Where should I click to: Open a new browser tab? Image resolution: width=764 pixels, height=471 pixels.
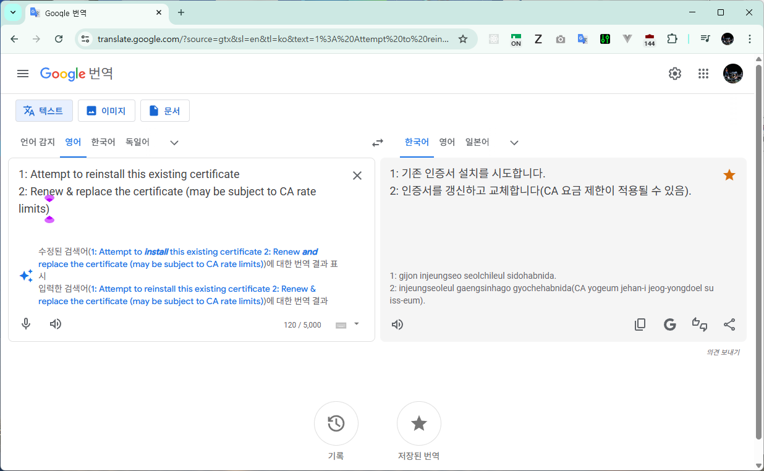click(x=181, y=12)
